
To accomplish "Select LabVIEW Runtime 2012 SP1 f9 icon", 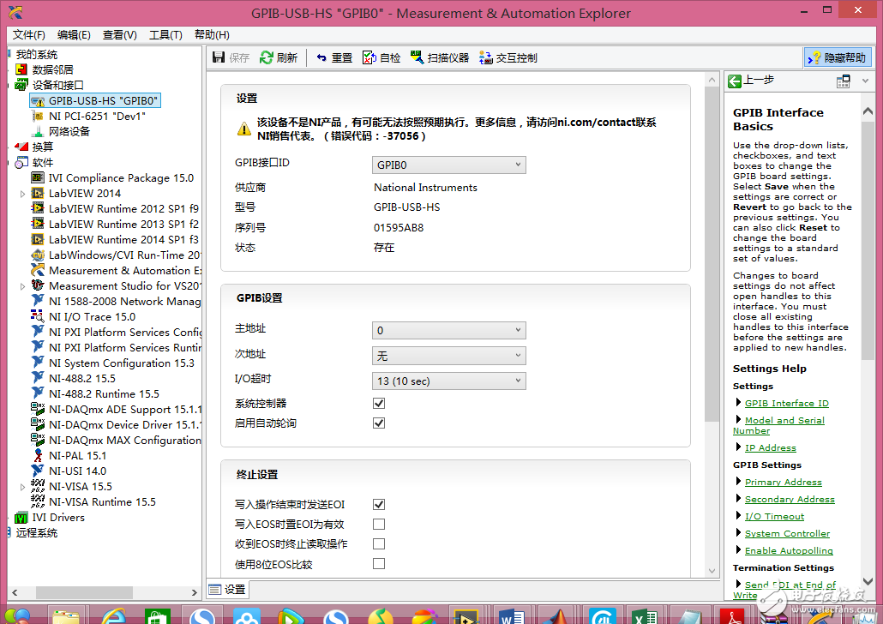I will click(38, 208).
